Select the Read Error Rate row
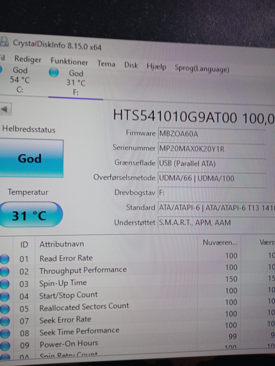275x366 pixels. coord(137,257)
